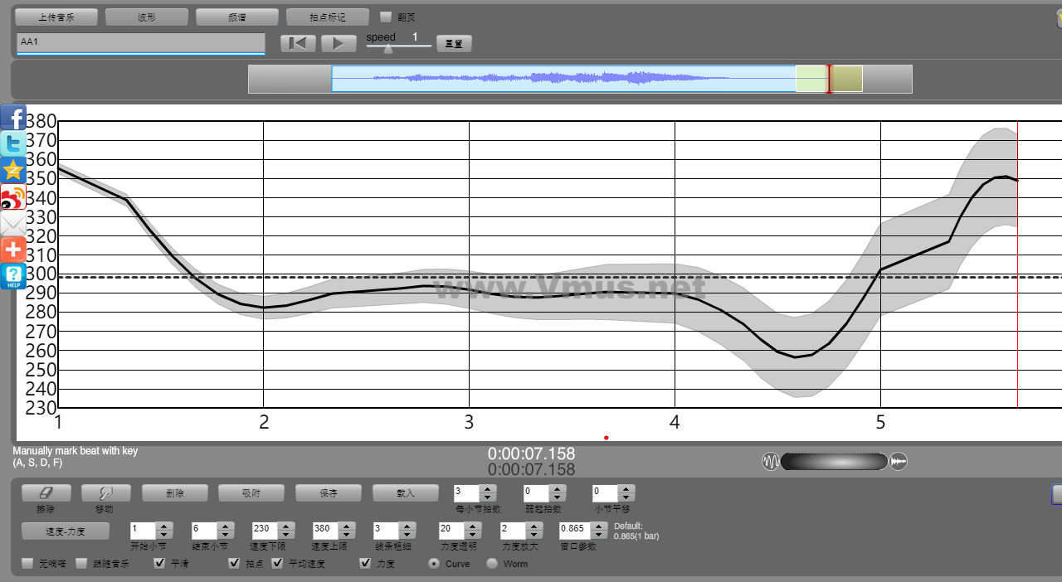Image resolution: width=1062 pixels, height=582 pixels.
Task: Open the 拍点标记 (beat marking) view
Action: (x=328, y=17)
